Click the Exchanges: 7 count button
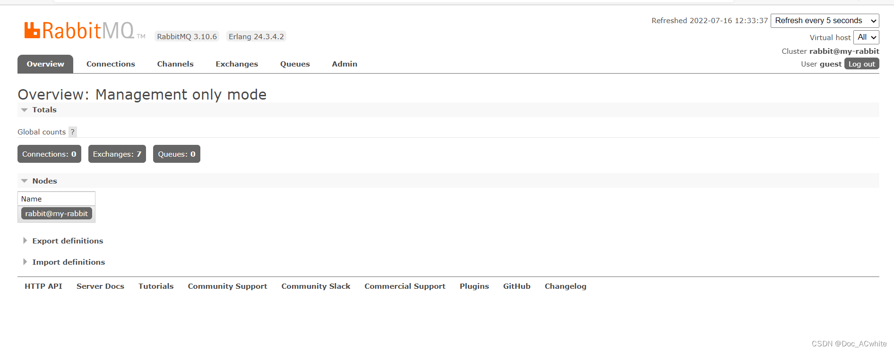Screen dimensions: 894x352 click(117, 154)
